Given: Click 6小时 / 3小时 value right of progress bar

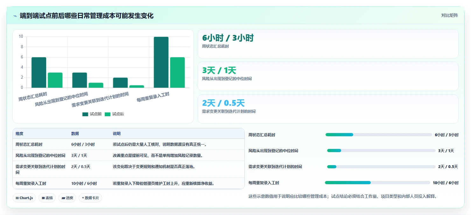Looking at the screenshot, I should pos(447,135).
